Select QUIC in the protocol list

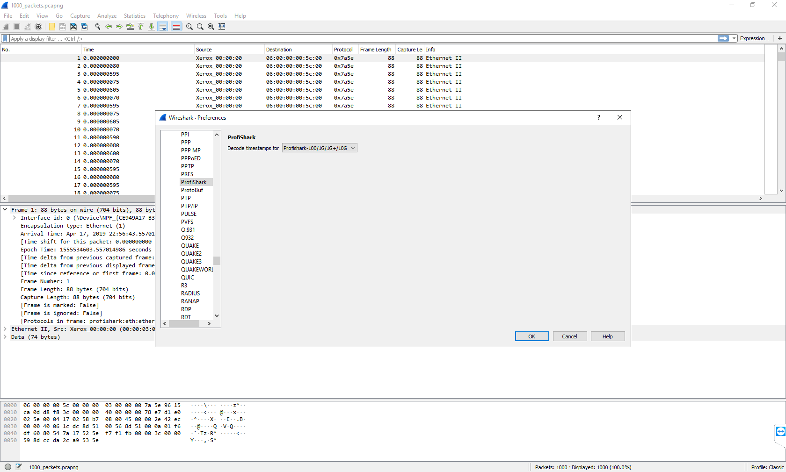188,278
